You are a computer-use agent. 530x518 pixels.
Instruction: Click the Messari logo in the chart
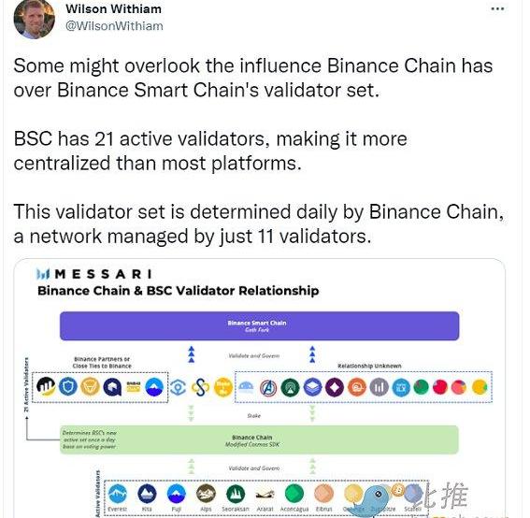coord(94,274)
